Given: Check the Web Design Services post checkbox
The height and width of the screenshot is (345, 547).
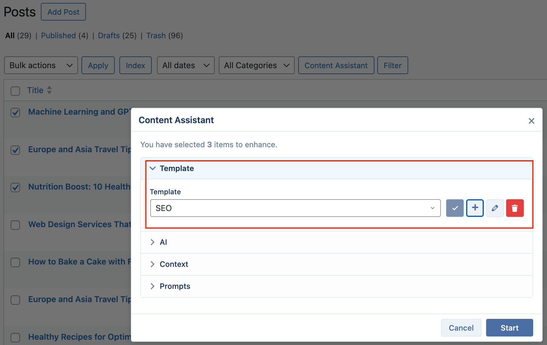Looking at the screenshot, I should click(15, 225).
